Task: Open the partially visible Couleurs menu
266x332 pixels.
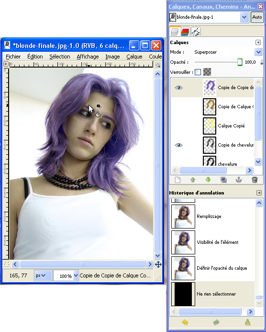Action: pyautogui.click(x=155, y=57)
